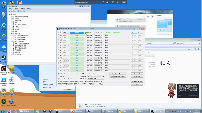202x113 pixels.
Task: Click the fullscreen icon in remote control bar
Action: tap(103, 2)
